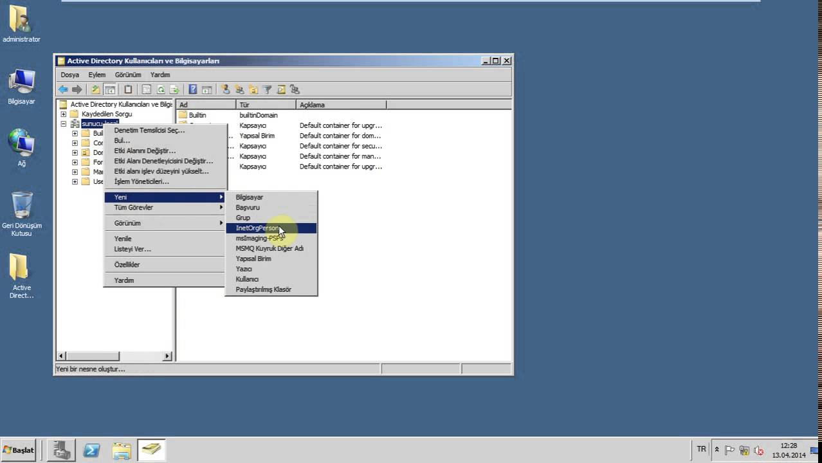Select Paylaştırılmış Klasör submenu item
822x463 pixels.
[x=271, y=289]
